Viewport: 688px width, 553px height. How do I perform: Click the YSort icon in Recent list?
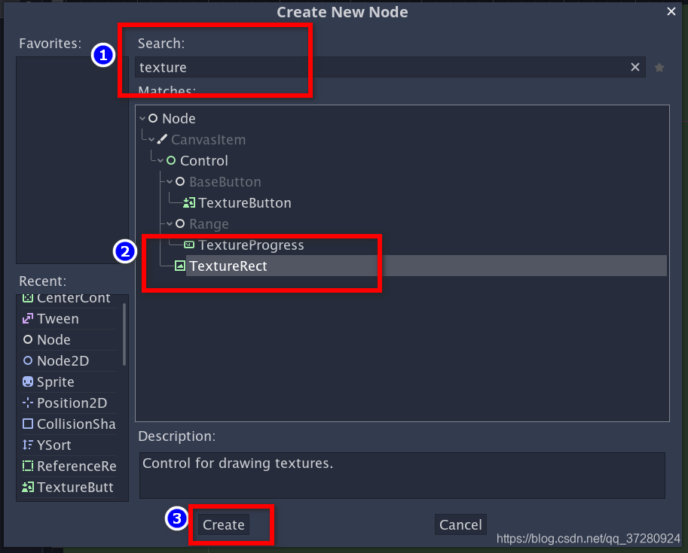(28, 445)
